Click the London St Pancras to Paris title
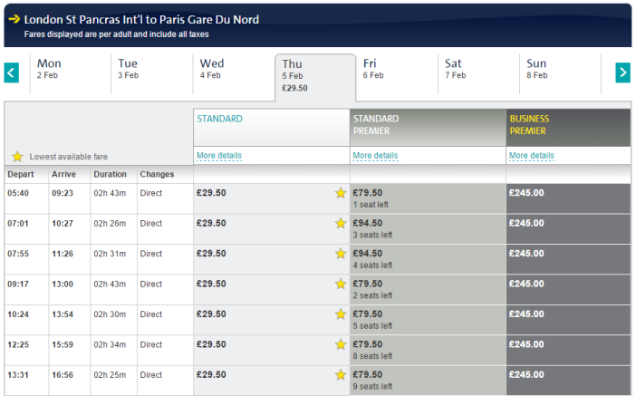636x396 pixels. pos(141,19)
